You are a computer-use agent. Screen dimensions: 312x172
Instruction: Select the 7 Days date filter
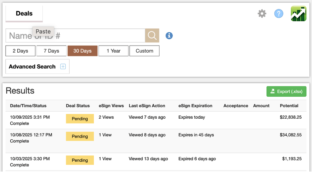[x=51, y=51]
